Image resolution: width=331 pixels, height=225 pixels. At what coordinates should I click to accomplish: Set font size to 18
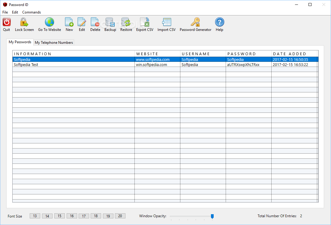pos(96,216)
